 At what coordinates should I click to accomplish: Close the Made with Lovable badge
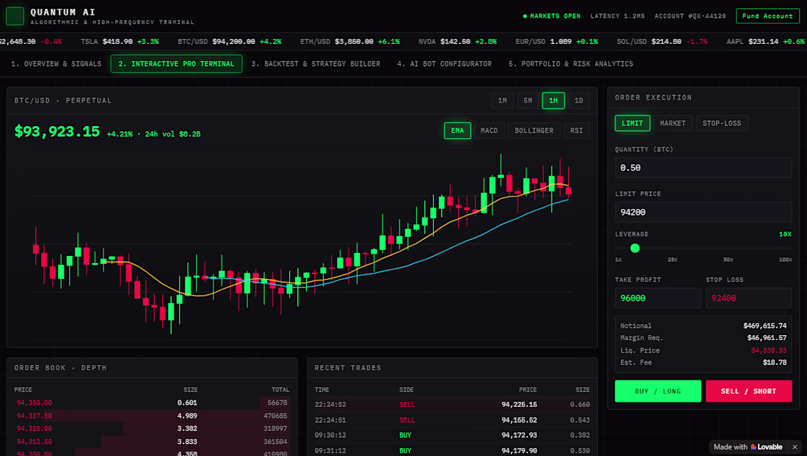[x=795, y=446]
